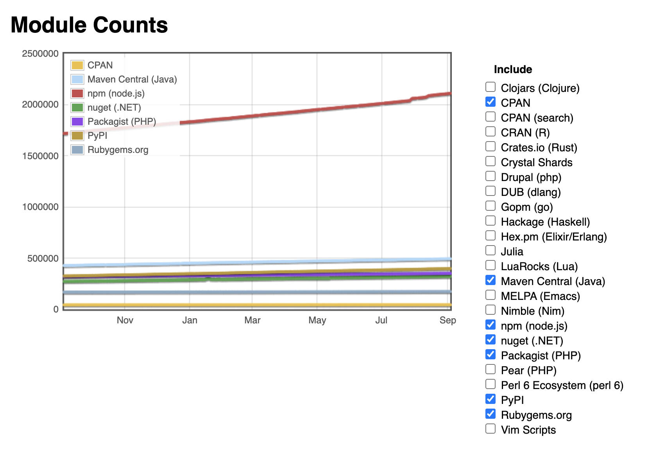Disable the npm (node.js) checkbox
Screen dimensions: 648x452
tap(490, 325)
